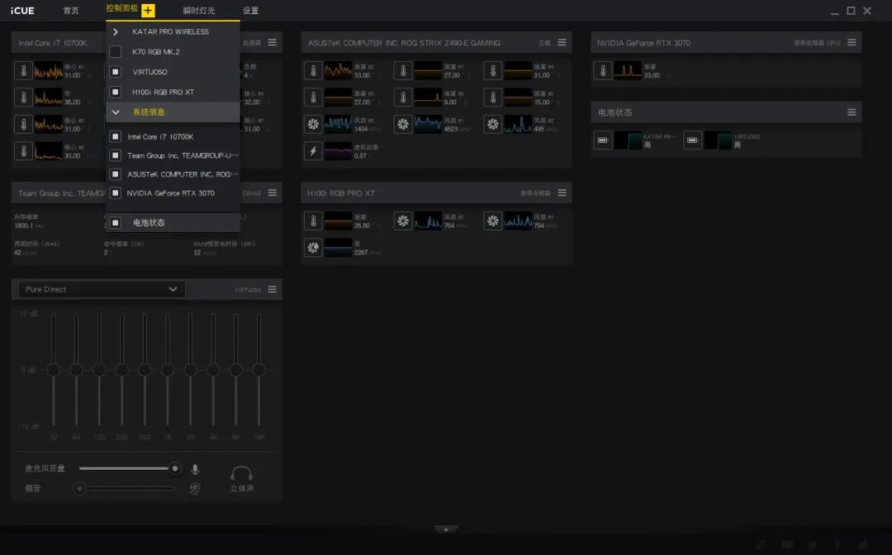Open the 电池状态 panel hamburger menu
The image size is (892, 555).
pyautogui.click(x=852, y=112)
